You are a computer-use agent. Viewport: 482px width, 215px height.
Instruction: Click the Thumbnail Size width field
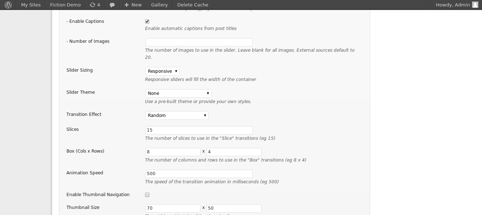pyautogui.click(x=173, y=208)
